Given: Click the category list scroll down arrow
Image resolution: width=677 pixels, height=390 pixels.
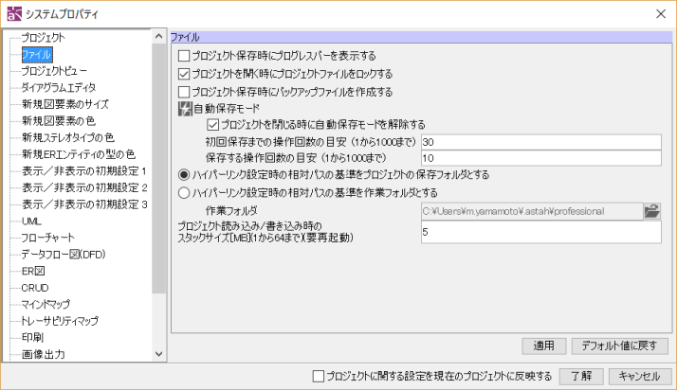Looking at the screenshot, I should (x=159, y=354).
